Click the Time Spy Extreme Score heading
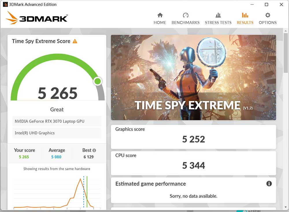The width and height of the screenshot is (289, 212). coord(41,41)
